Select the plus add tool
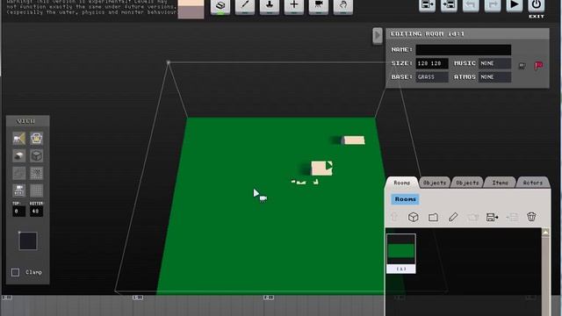 click(x=294, y=6)
